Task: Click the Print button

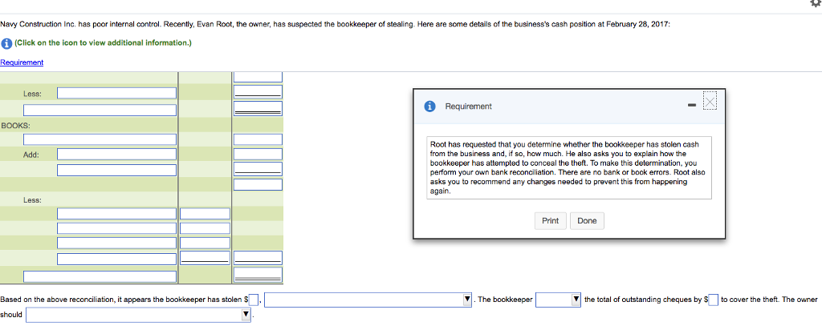Action: coord(550,220)
